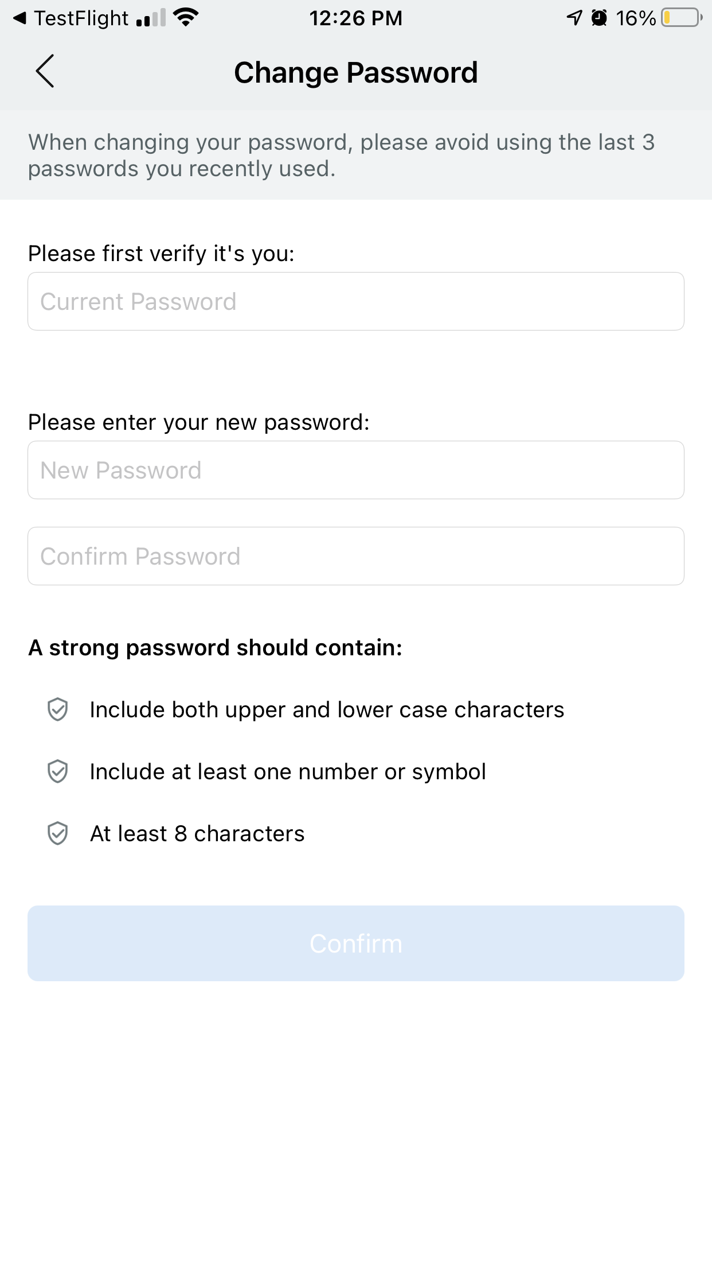The width and height of the screenshot is (712, 1267).
Task: Tap the location services arrow icon
Action: click(574, 18)
